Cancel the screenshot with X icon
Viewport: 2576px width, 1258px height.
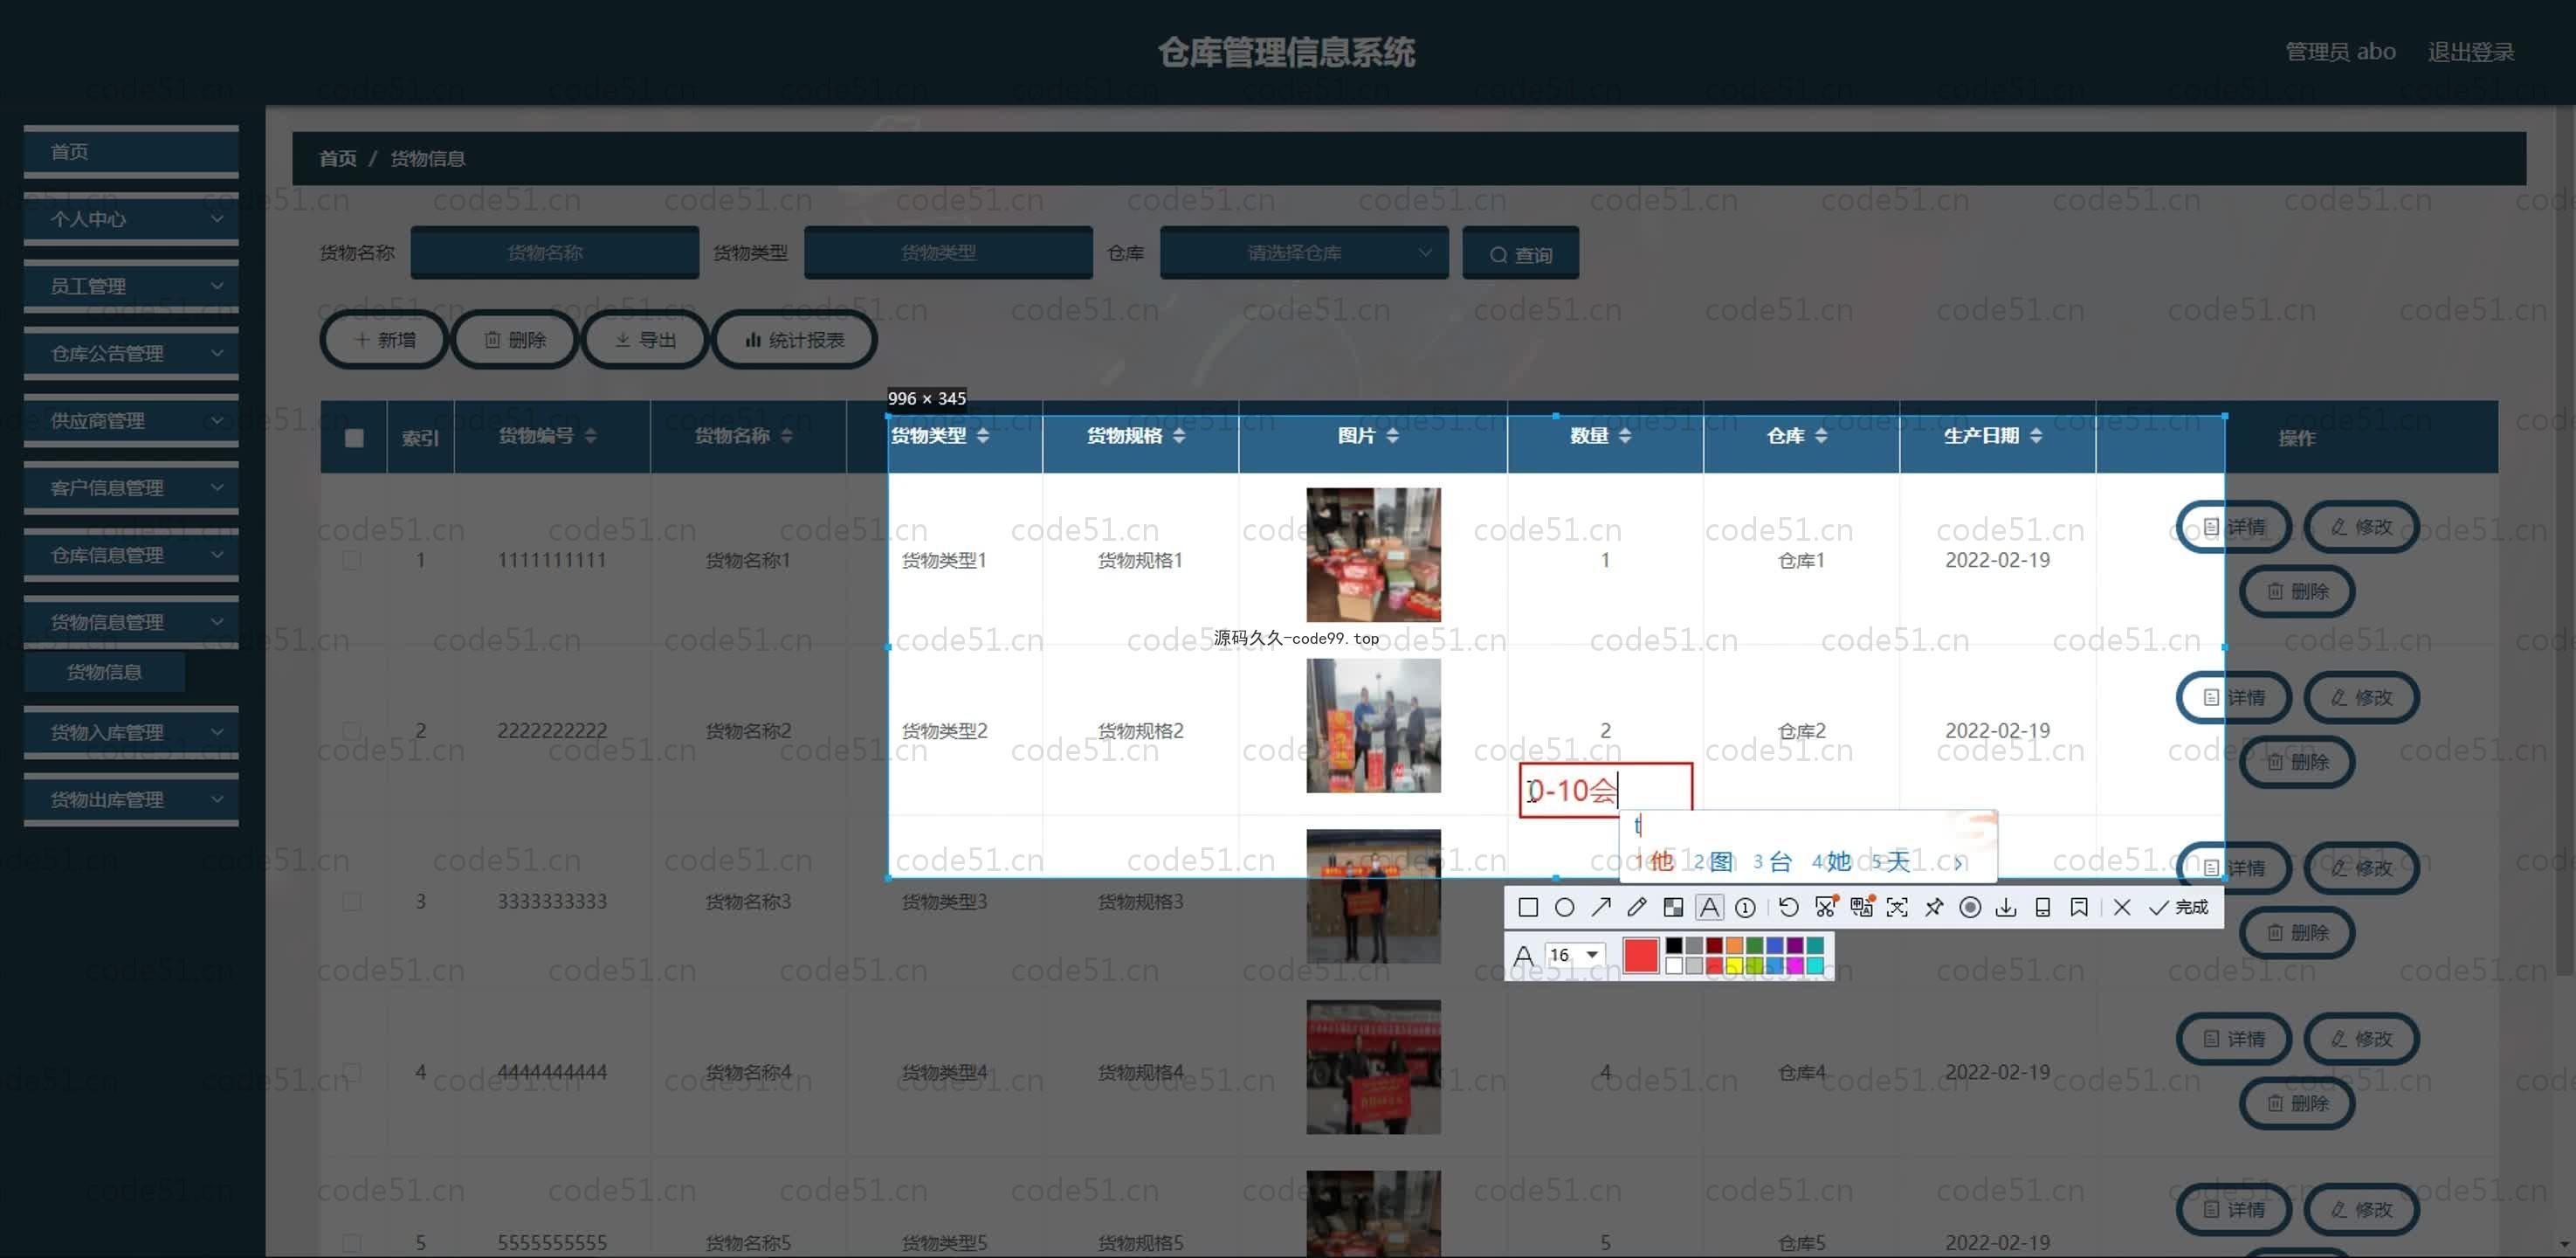(x=2122, y=908)
